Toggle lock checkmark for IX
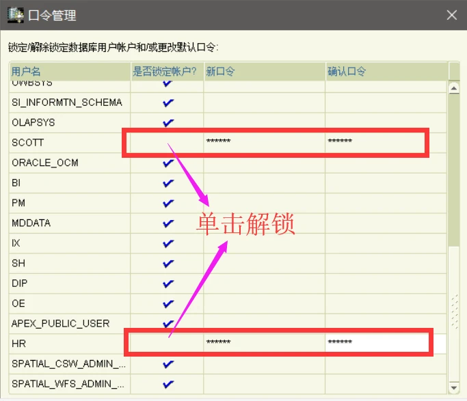Image resolution: width=467 pixels, height=401 pixels. (x=168, y=243)
